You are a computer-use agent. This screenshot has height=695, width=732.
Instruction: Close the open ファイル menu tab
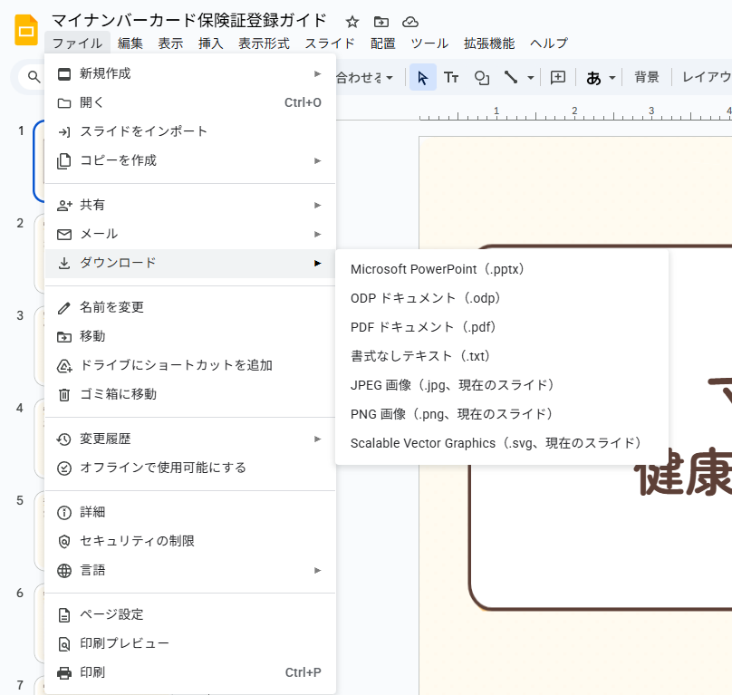(x=78, y=43)
